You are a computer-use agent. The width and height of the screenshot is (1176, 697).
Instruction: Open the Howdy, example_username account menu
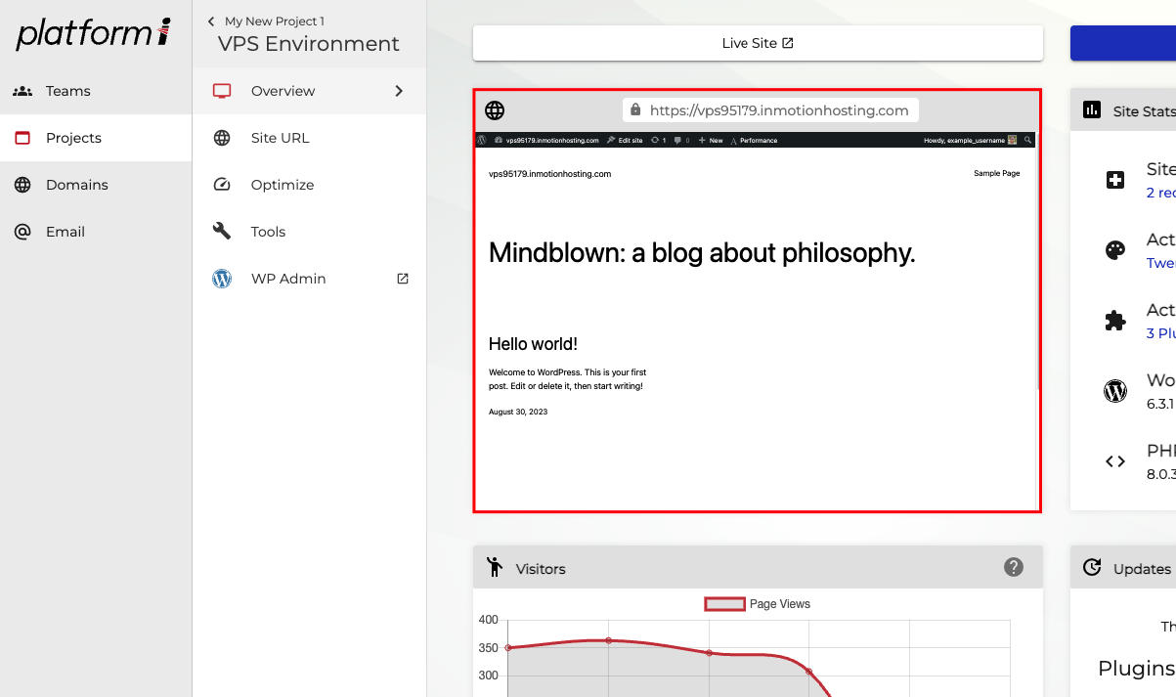(x=964, y=140)
